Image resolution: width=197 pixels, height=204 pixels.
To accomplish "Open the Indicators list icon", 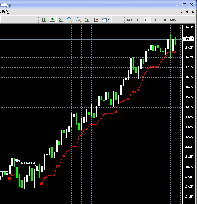I will tap(104, 20).
